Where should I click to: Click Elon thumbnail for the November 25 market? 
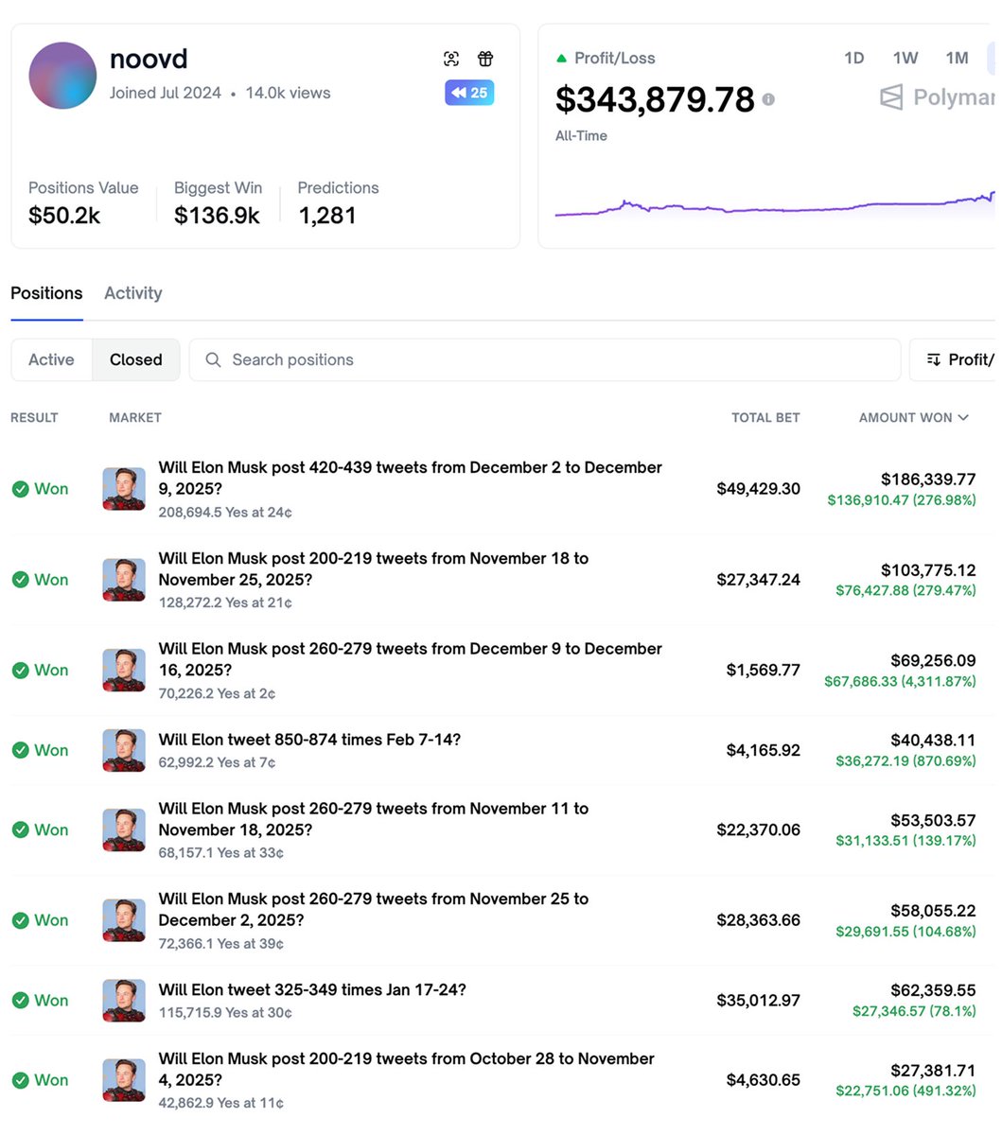pyautogui.click(x=124, y=920)
